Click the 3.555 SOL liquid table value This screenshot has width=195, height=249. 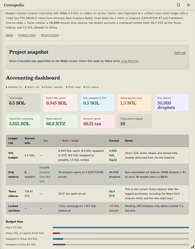click(x=113, y=155)
